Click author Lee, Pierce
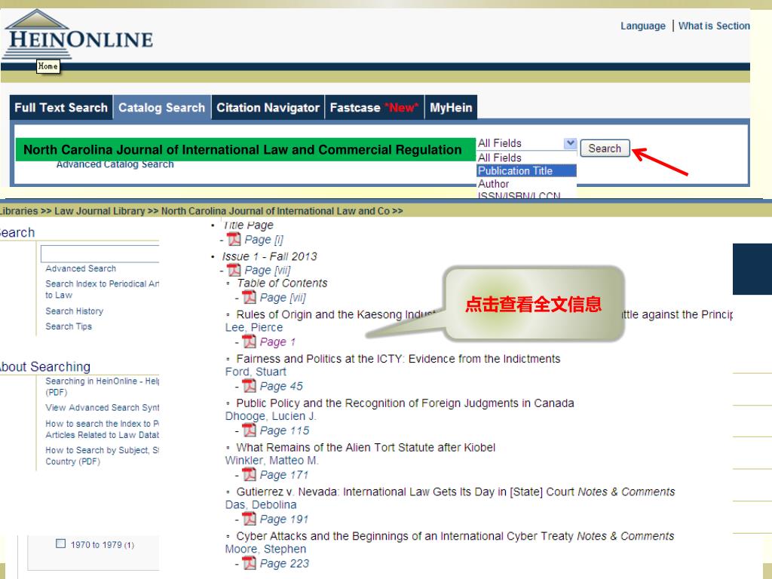This screenshot has width=772, height=579. pos(254,327)
